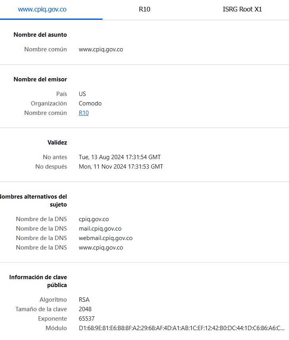Expand the truncated Módulo hex value
Viewport: 289px width, 340px height.
click(x=182, y=328)
